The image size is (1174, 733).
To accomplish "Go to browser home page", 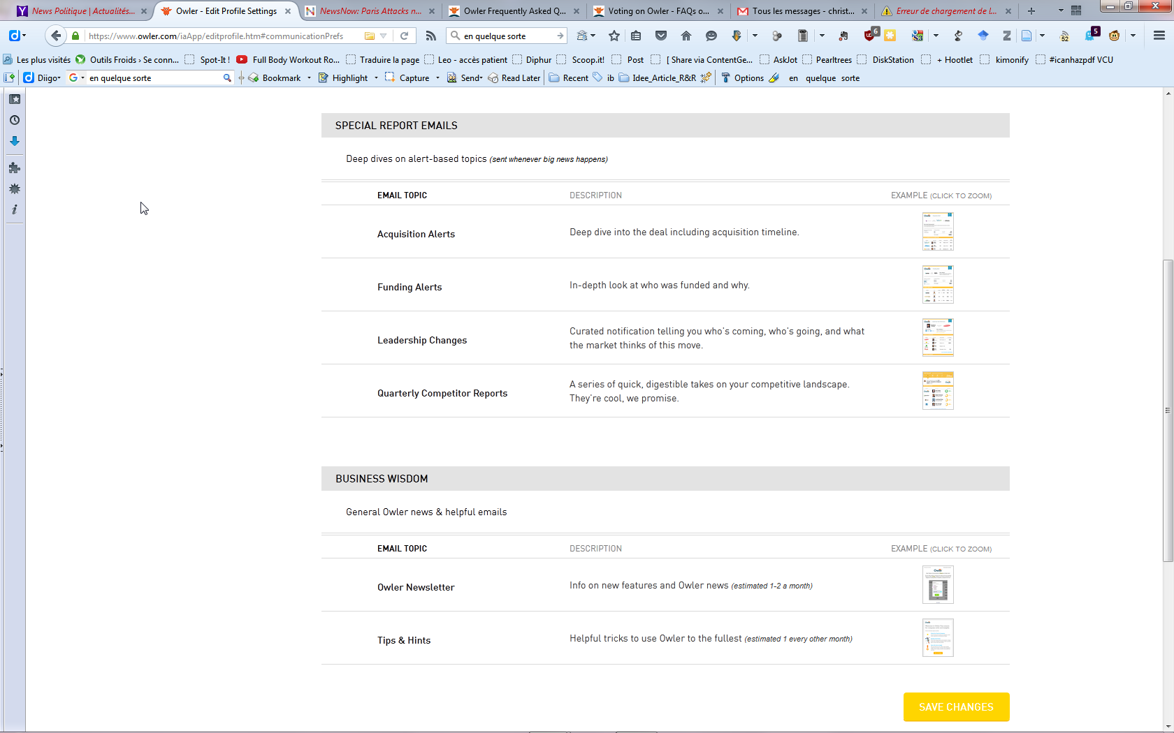I will coord(686,36).
